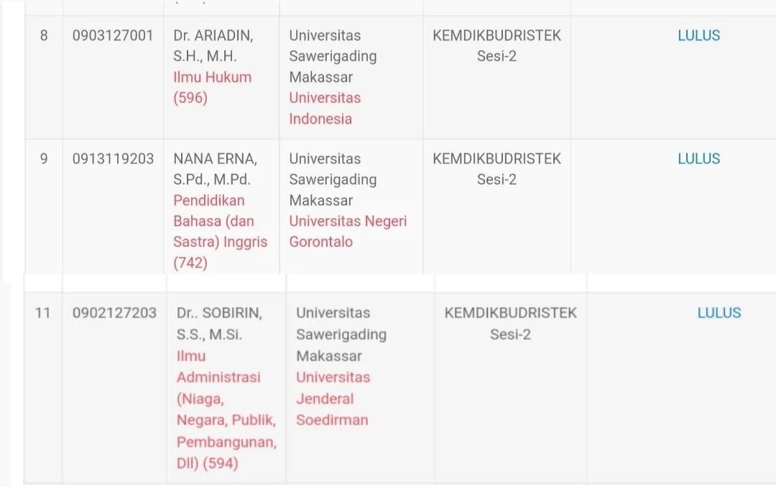This screenshot has height=487, width=776.
Task: Click the ID number 0903127001
Action: [113, 36]
